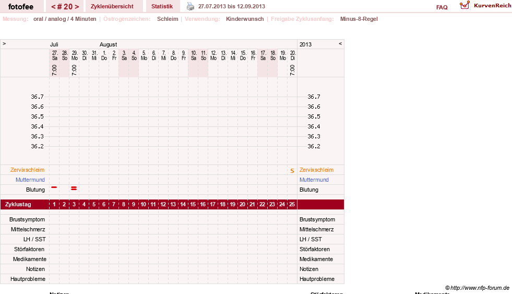This screenshot has width=512, height=294.
Task: Expand chart using the > arrow at top left
Action: point(4,43)
